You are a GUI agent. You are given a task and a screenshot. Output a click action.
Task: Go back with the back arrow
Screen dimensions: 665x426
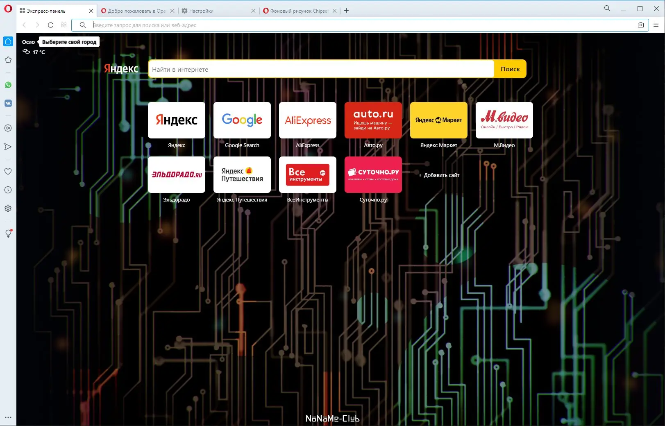pyautogui.click(x=24, y=25)
